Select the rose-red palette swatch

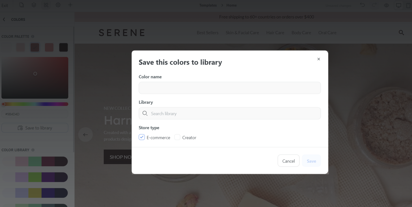[49, 47]
